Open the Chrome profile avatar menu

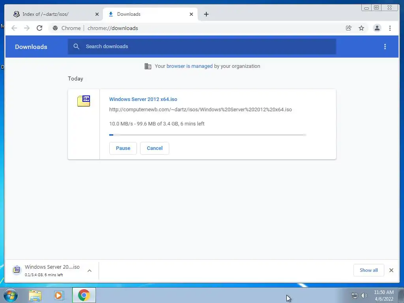click(x=377, y=28)
